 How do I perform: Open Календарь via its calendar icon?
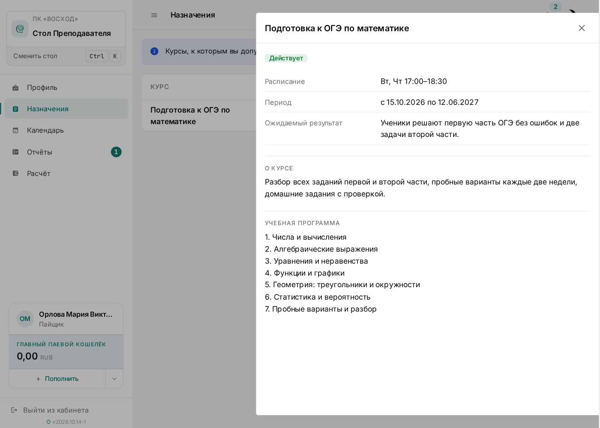pos(15,131)
